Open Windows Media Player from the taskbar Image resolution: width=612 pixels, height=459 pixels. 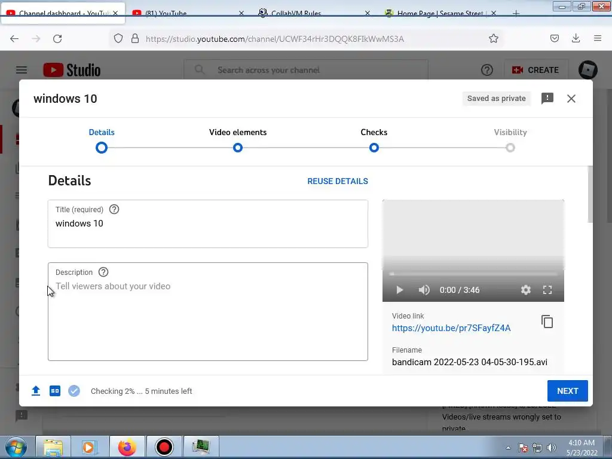pyautogui.click(x=89, y=447)
